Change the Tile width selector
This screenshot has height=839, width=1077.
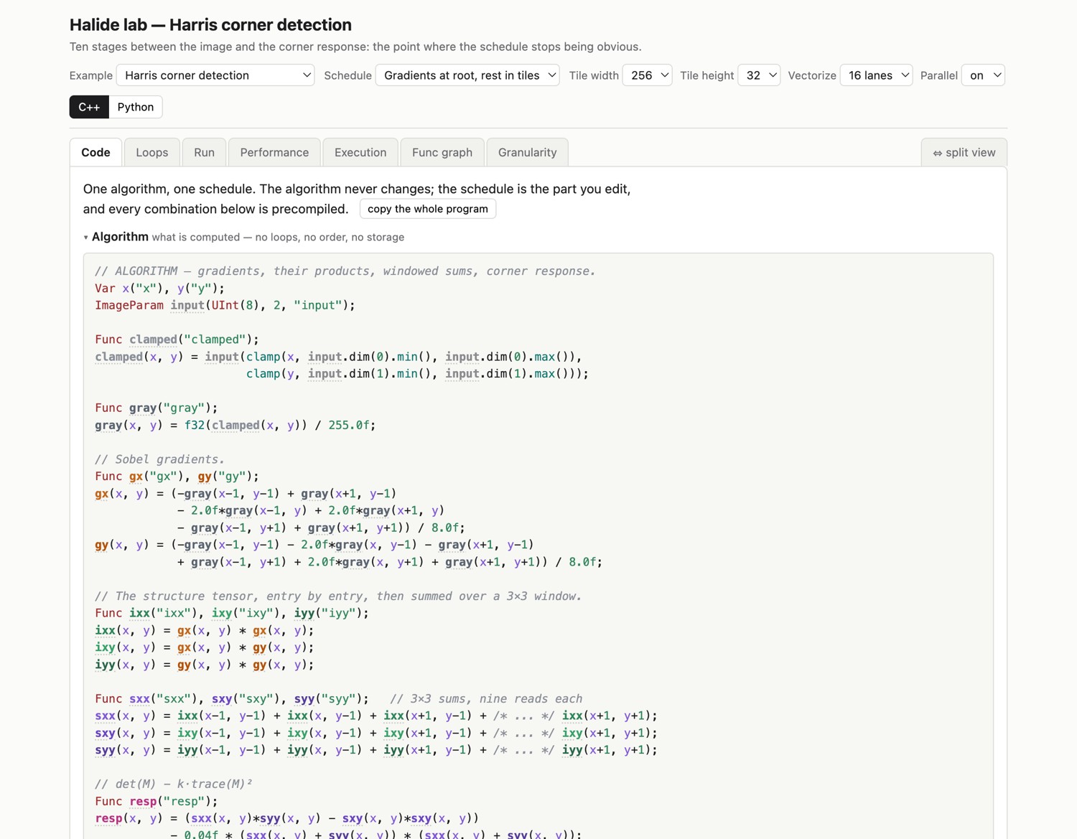pyautogui.click(x=647, y=75)
